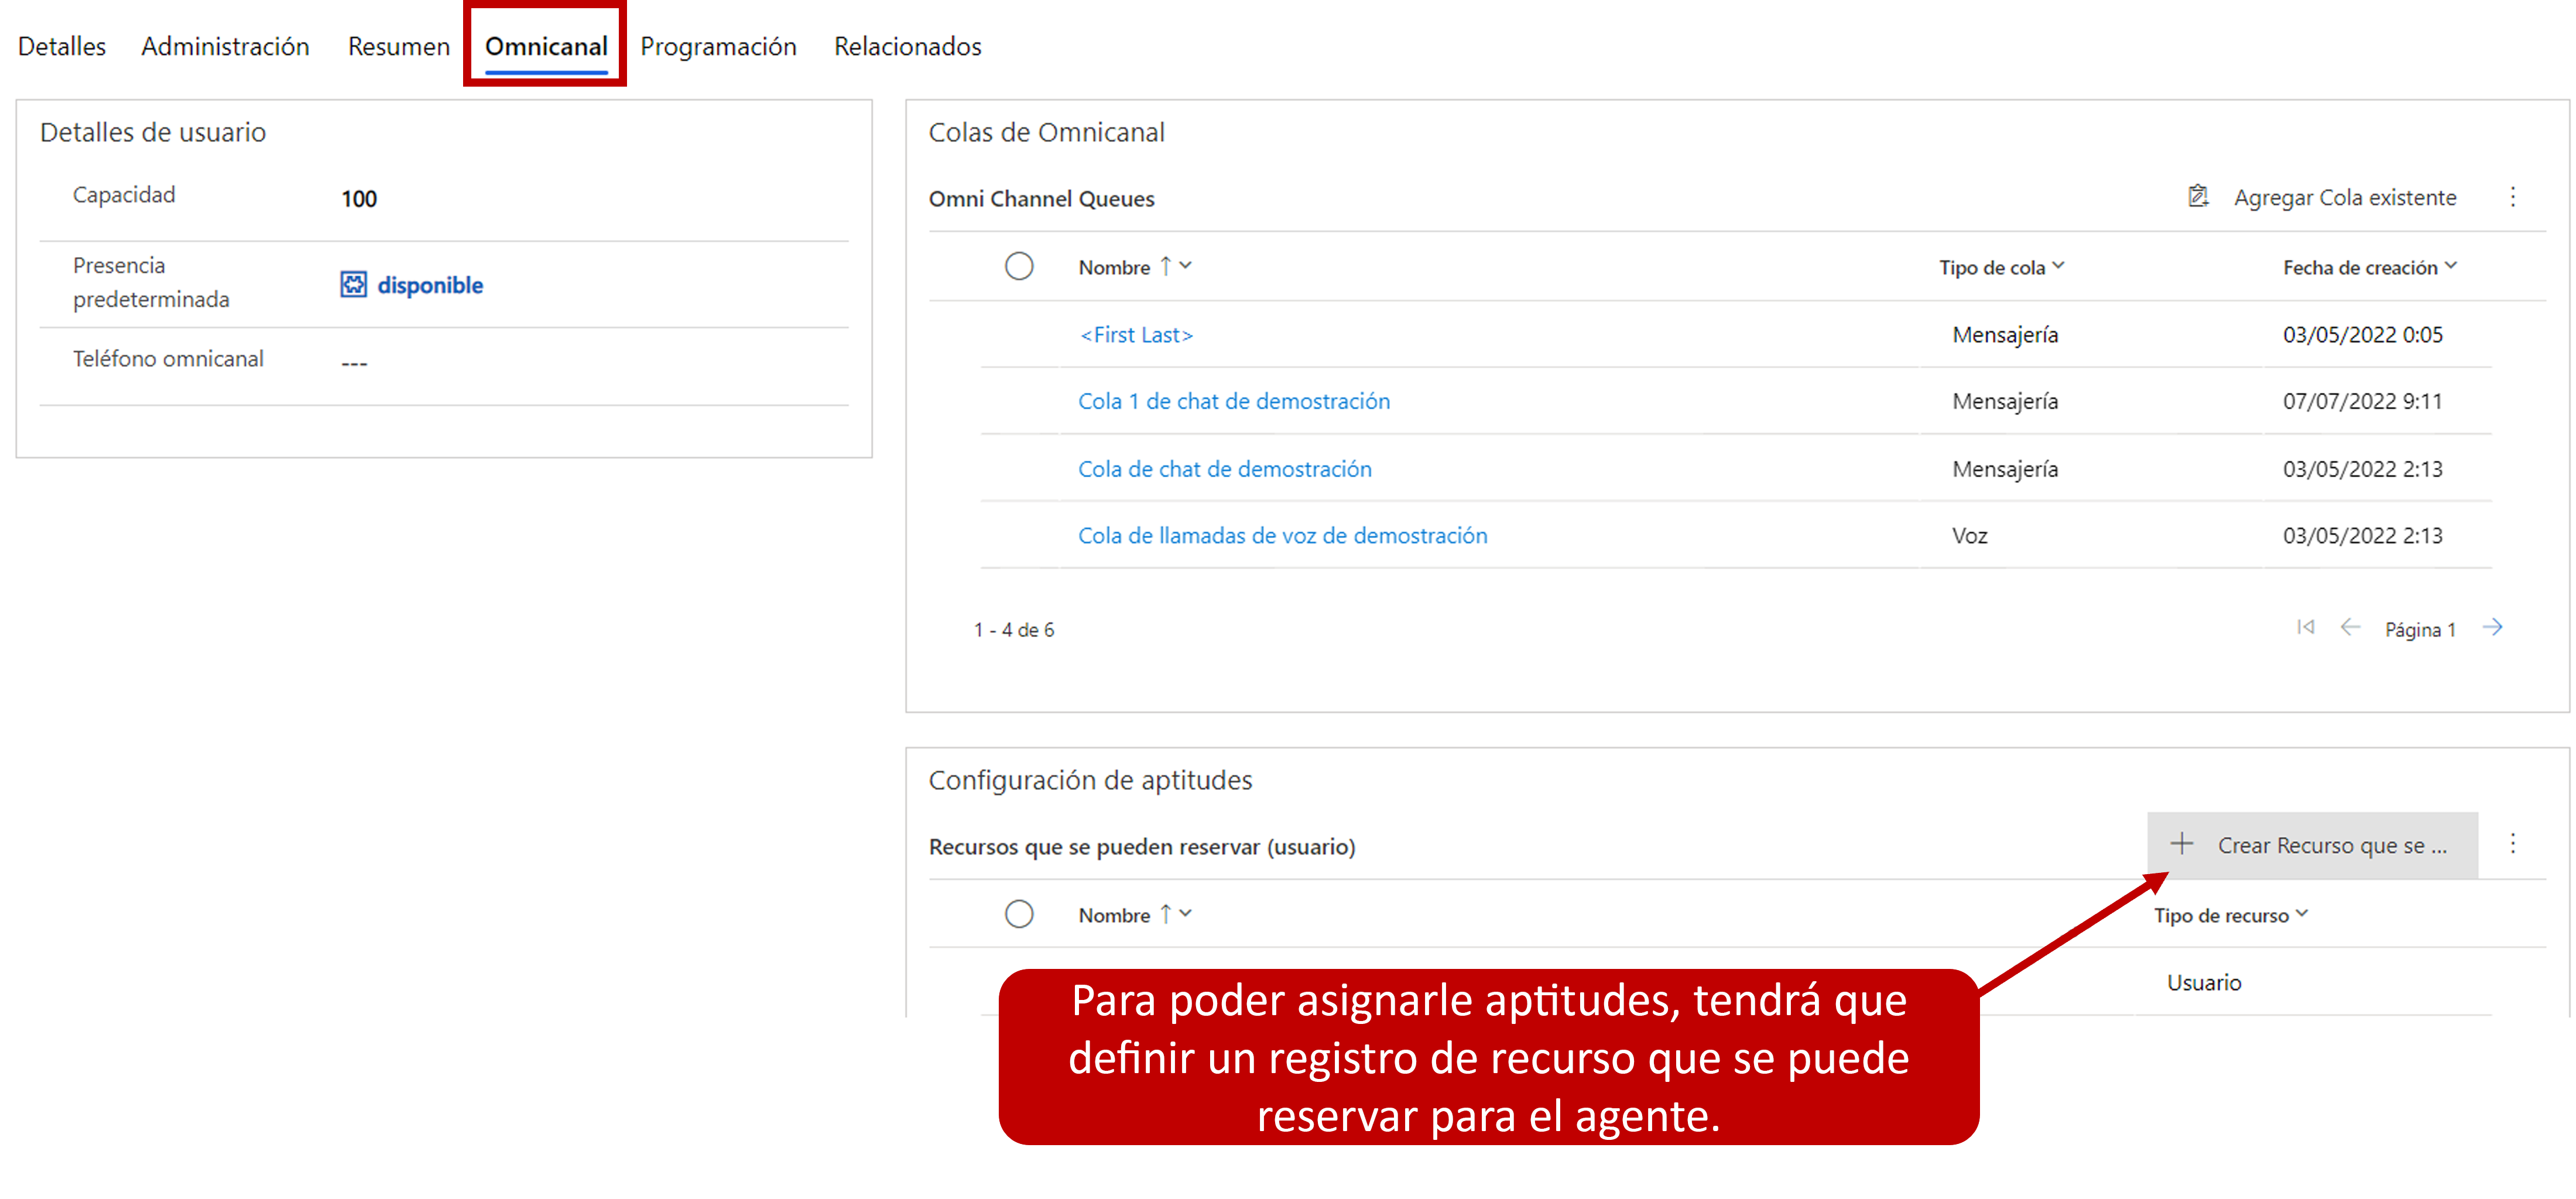Select all rows in bookable resources grid
This screenshot has width=2576, height=1199.
pos(1018,914)
